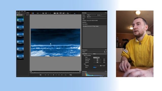
Task: Click the Version field in Metadata
Action: [104, 15]
